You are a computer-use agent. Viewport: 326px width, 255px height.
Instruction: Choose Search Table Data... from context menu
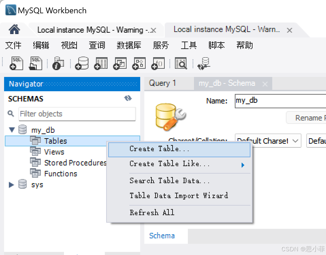[x=179, y=180]
